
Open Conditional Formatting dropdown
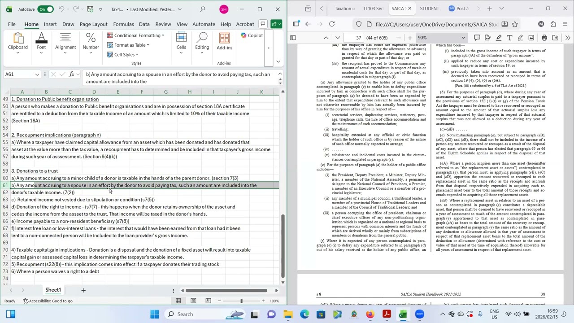[x=135, y=35]
